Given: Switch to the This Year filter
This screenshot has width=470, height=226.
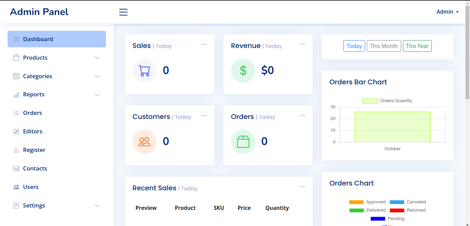Looking at the screenshot, I should click(x=417, y=46).
